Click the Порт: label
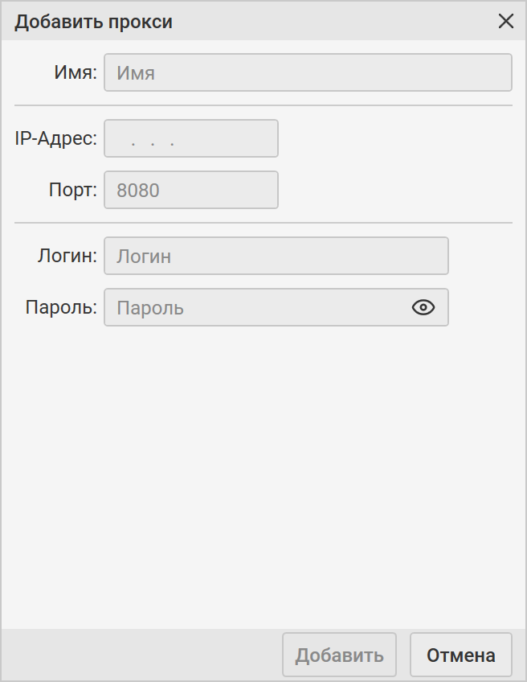Image resolution: width=527 pixels, height=682 pixels. point(72,190)
